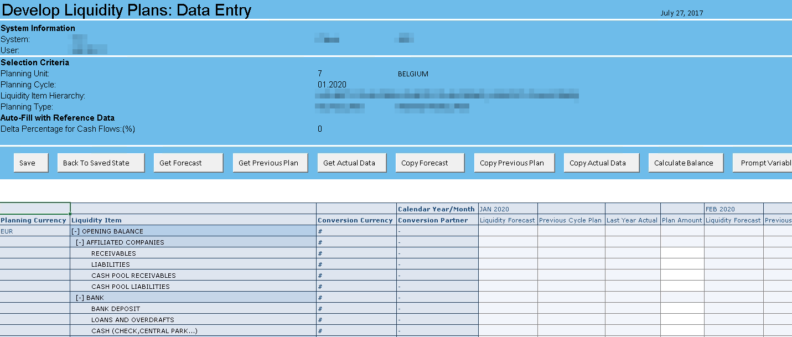Collapse the OPENING BALANCE tree node
The image size is (792, 337).
pos(76,231)
